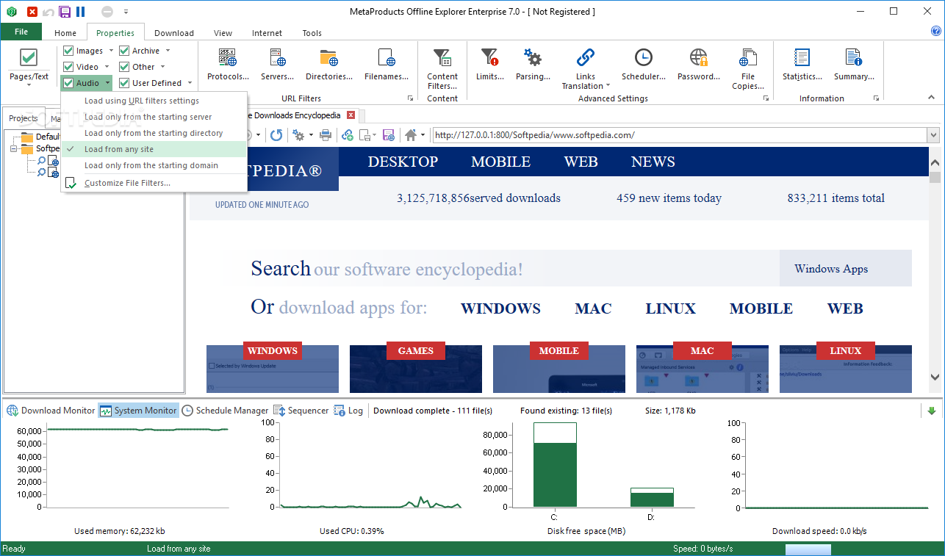Click the printer icon in browser toolbar
945x556 pixels.
[325, 135]
